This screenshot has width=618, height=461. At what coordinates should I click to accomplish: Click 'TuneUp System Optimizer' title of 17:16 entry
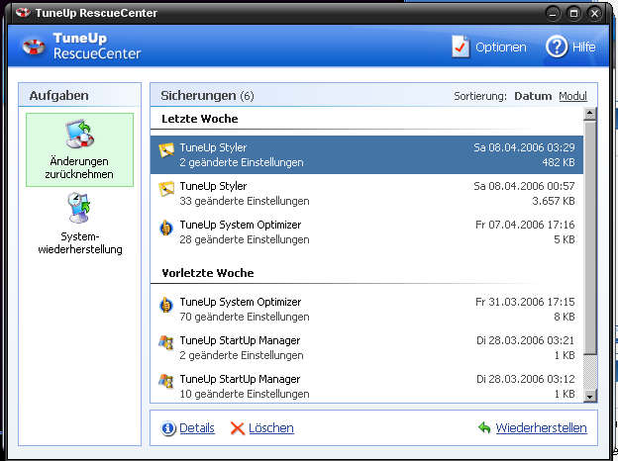[241, 225]
